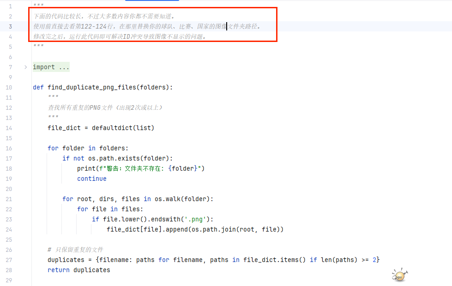Screen dimensions: 452x286
Task: Click the floating mascot icon at bottom right
Action: (399, 275)
